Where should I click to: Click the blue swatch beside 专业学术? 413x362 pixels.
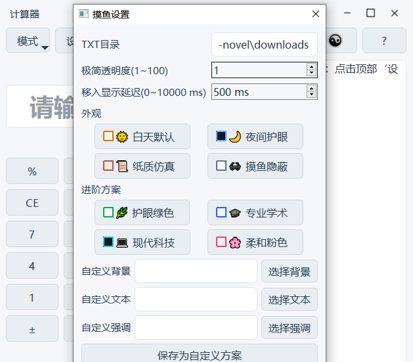pos(221,212)
